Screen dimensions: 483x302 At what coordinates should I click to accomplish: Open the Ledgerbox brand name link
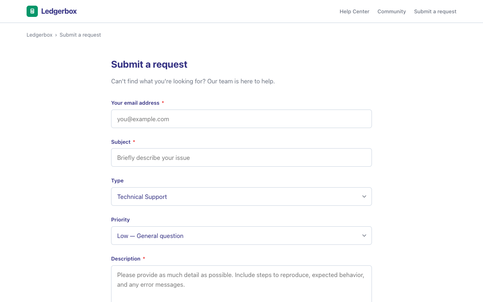pos(59,11)
